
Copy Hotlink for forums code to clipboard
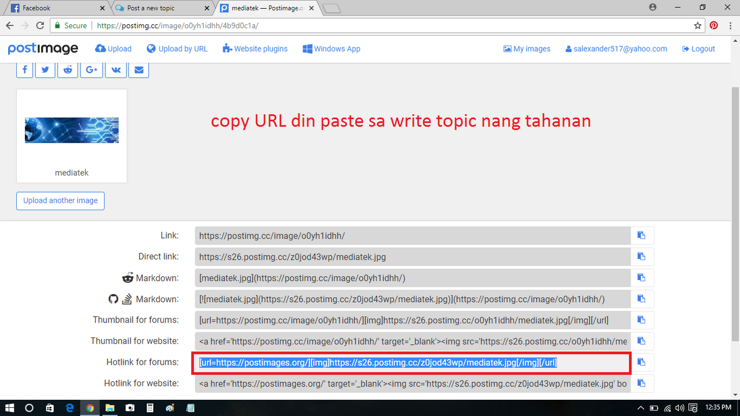point(642,362)
